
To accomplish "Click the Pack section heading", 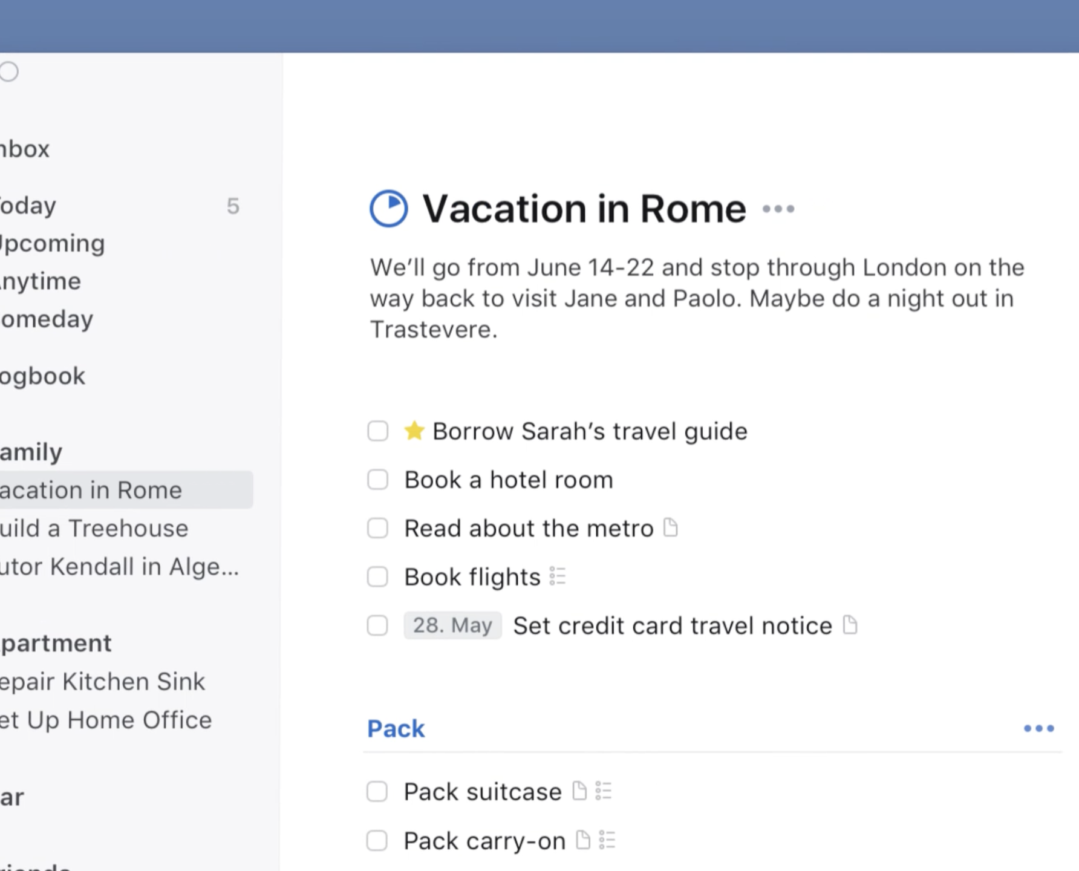I will (396, 729).
